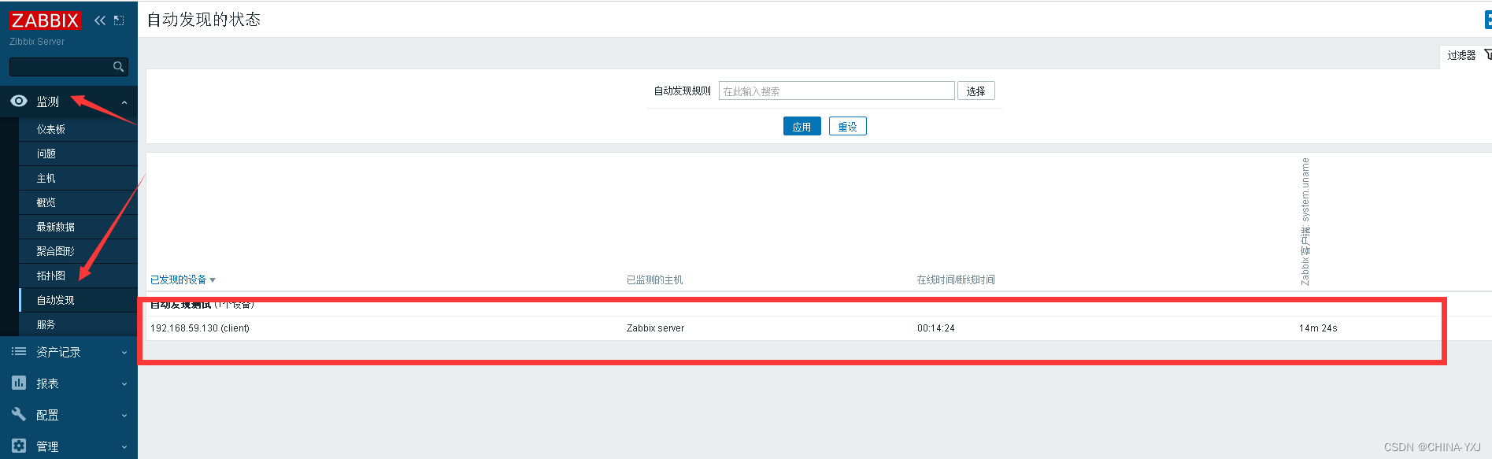Click the 资产记录 list icon
Viewport: 1492px width, 459px height.
pos(19,351)
